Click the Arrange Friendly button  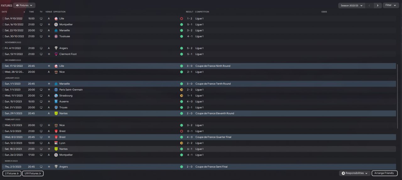pos(384,173)
